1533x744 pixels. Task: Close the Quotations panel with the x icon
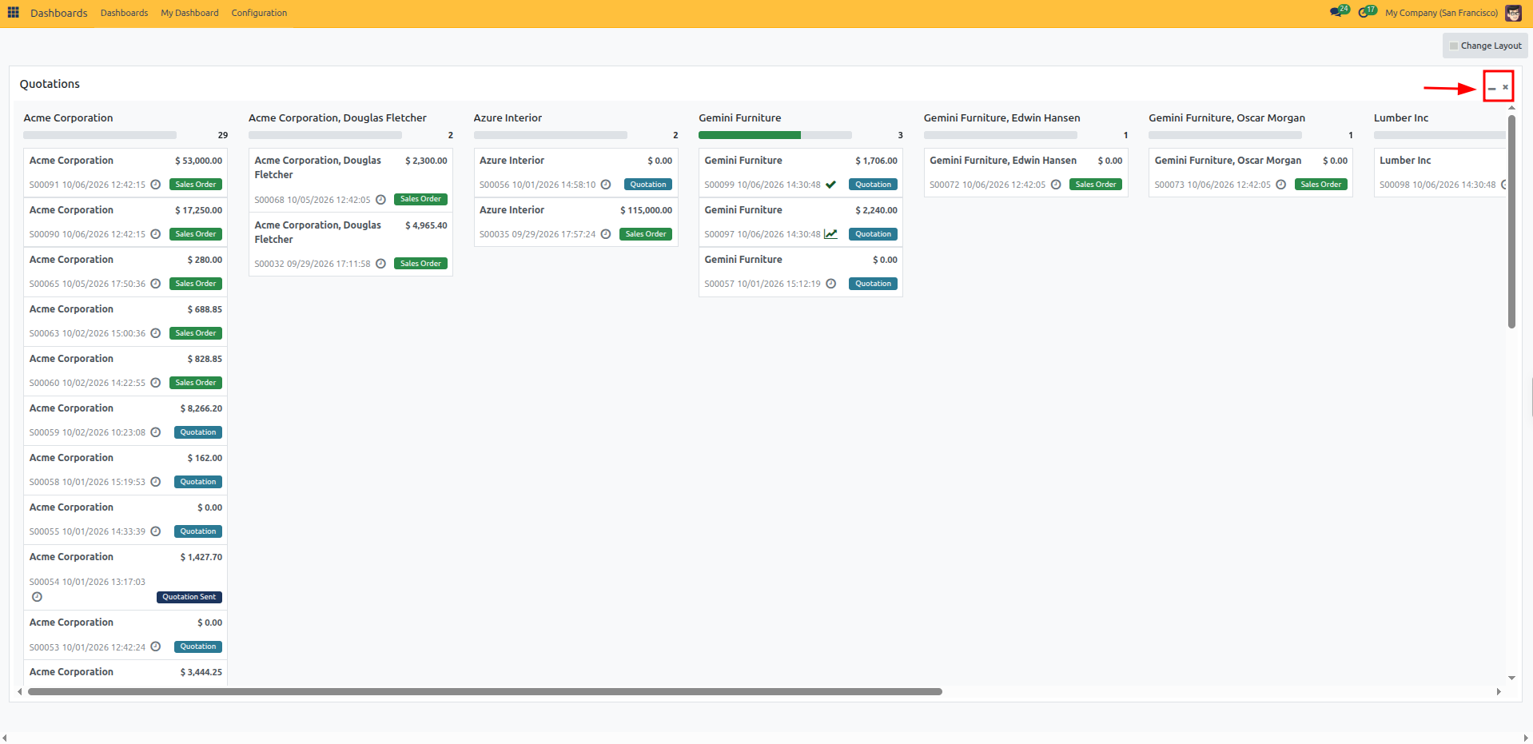click(x=1505, y=87)
